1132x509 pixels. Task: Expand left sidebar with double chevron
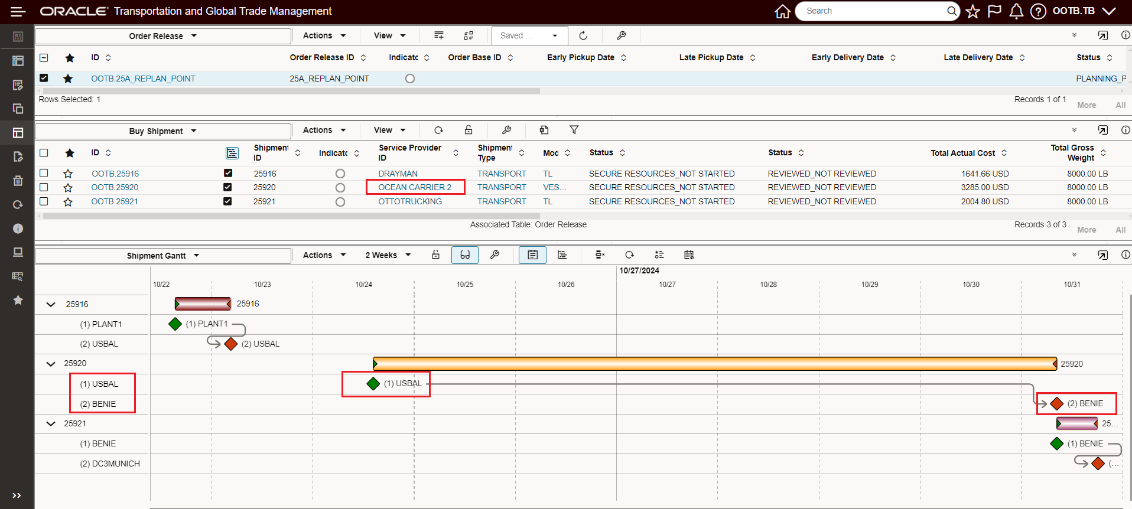click(x=17, y=495)
